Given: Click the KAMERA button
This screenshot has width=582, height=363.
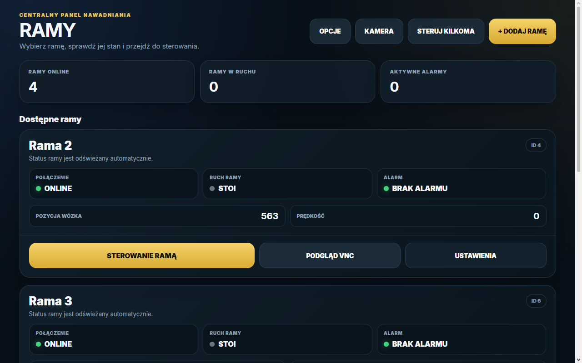Looking at the screenshot, I should tap(379, 31).
